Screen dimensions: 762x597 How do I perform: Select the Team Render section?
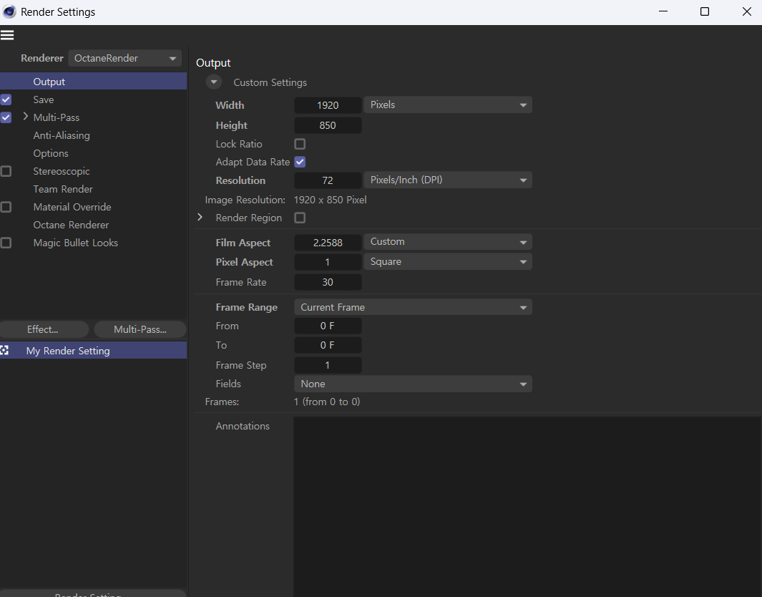pyautogui.click(x=63, y=189)
